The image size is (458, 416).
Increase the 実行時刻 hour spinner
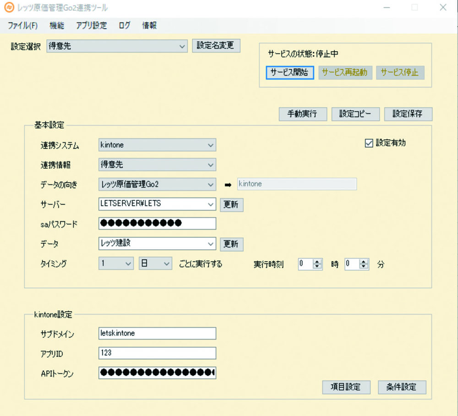317,262
